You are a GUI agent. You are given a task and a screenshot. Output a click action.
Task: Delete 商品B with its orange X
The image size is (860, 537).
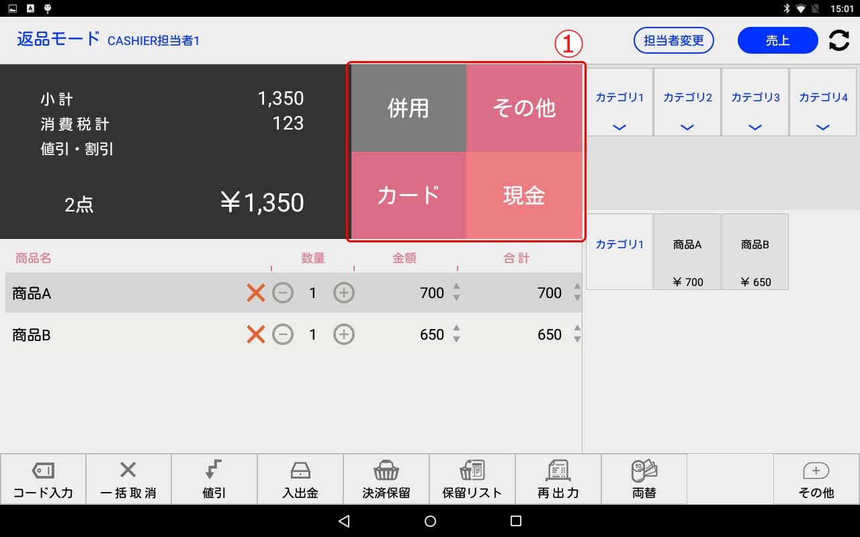coord(255,334)
